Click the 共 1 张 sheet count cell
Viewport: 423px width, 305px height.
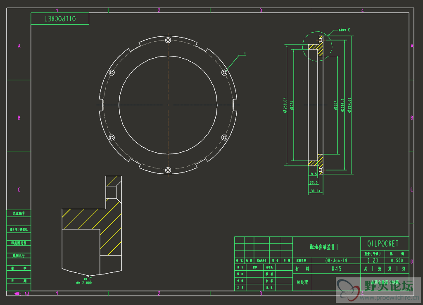pos(373,269)
